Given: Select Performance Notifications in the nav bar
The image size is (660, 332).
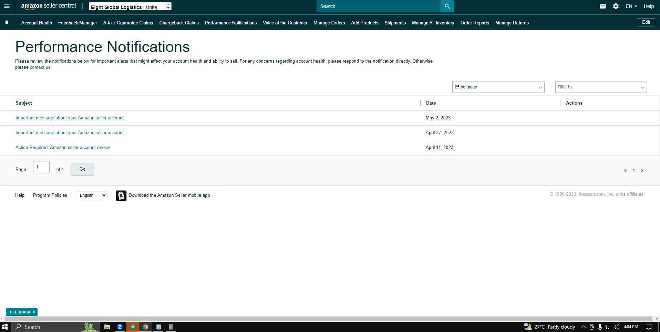Looking at the screenshot, I should tap(231, 23).
